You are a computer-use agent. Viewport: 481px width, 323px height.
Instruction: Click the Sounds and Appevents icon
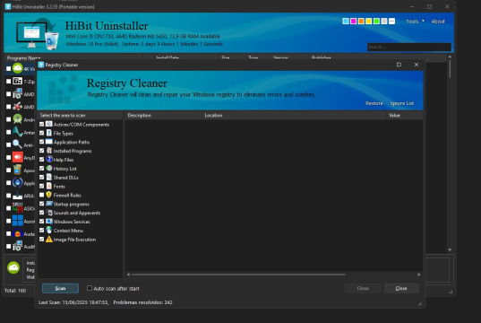coord(49,213)
